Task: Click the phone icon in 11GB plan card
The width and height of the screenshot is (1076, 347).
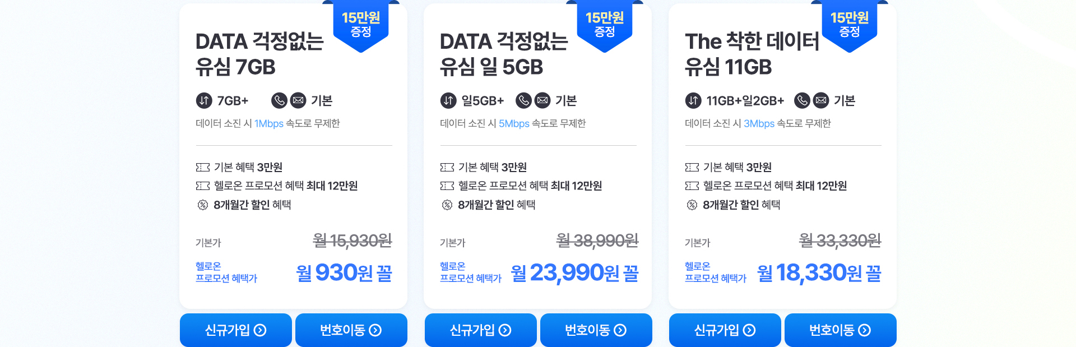Action: tap(803, 101)
